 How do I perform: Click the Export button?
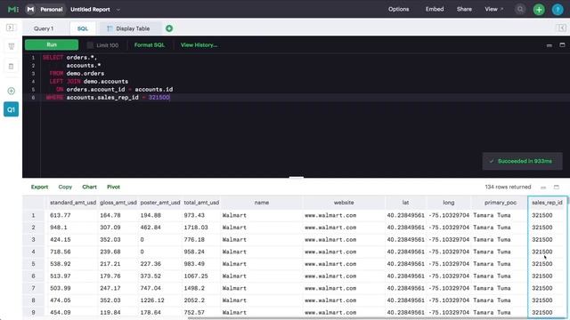coord(39,187)
